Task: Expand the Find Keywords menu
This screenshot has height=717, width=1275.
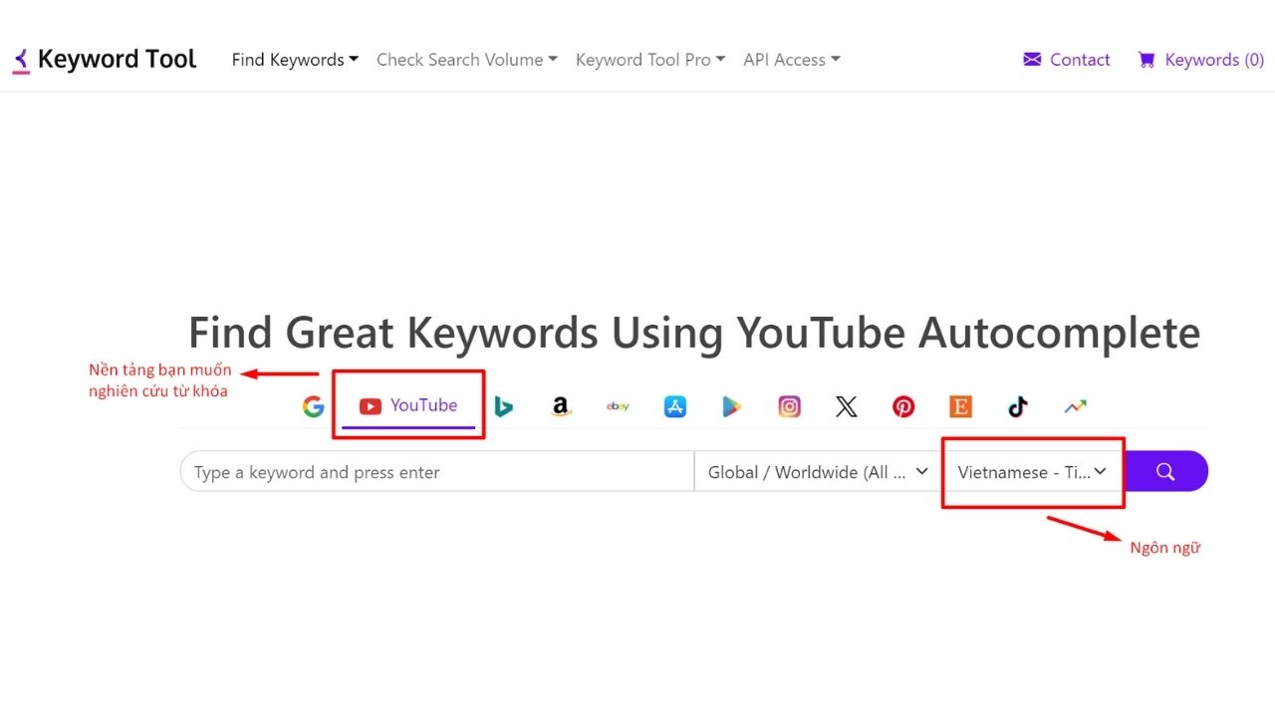Action: click(295, 60)
